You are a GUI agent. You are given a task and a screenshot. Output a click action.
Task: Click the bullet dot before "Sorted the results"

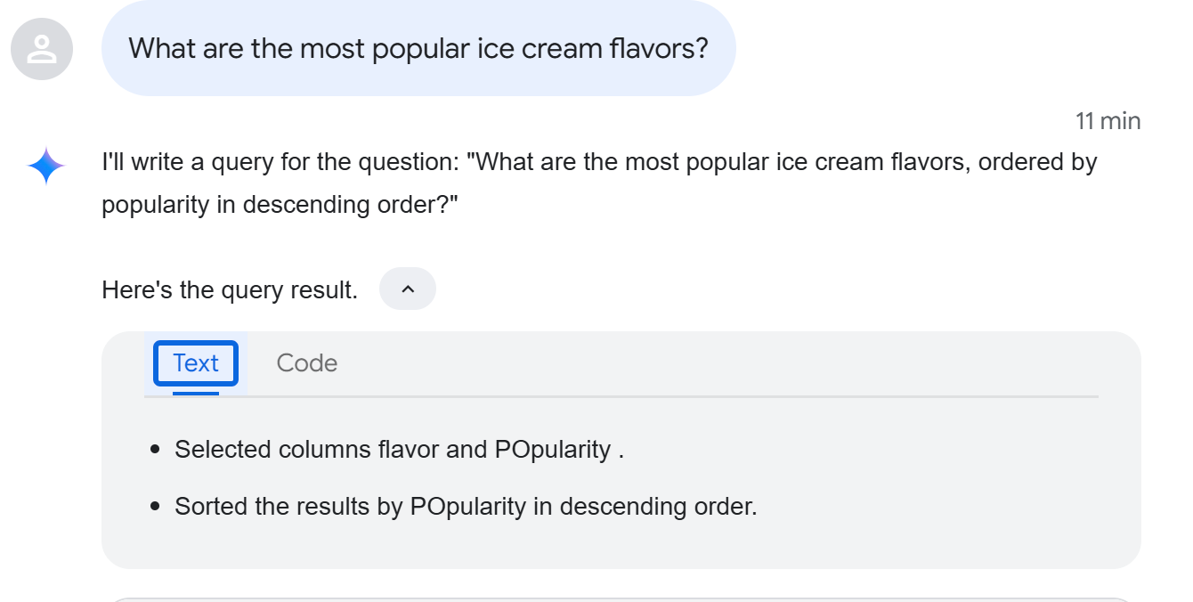click(x=156, y=507)
